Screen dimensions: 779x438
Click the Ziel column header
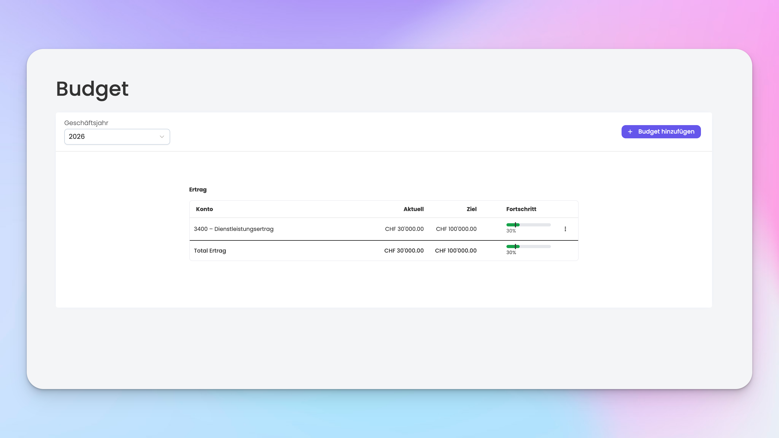[471, 209]
